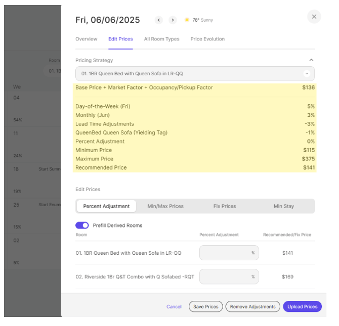Select the Edit Prices tab
339x326 pixels.
(120, 39)
